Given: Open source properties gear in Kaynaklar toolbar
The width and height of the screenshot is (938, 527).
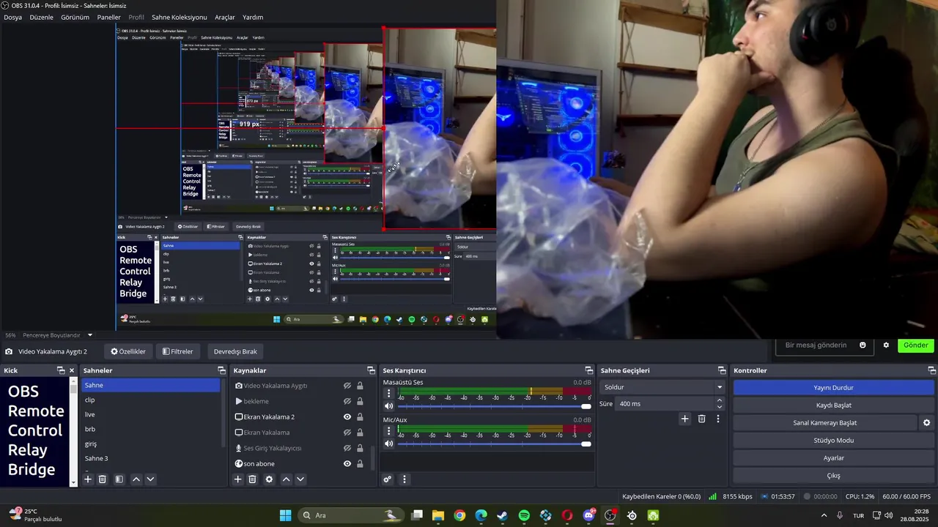Looking at the screenshot, I should click(x=269, y=479).
